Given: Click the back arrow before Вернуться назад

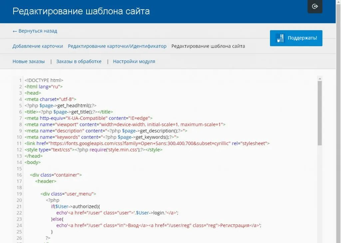Looking at the screenshot, I should point(14,31).
